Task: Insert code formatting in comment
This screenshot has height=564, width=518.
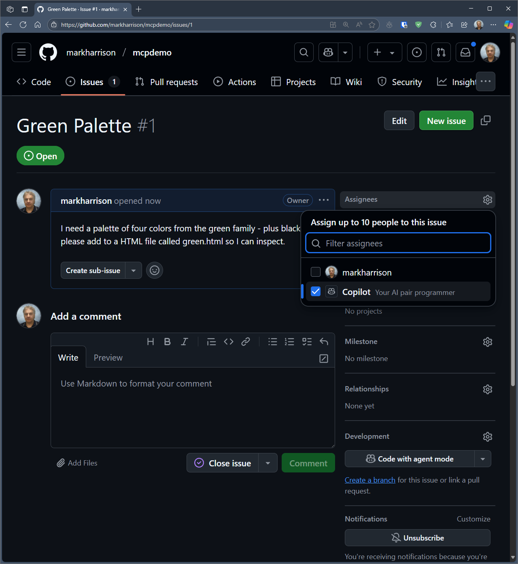Action: [229, 342]
